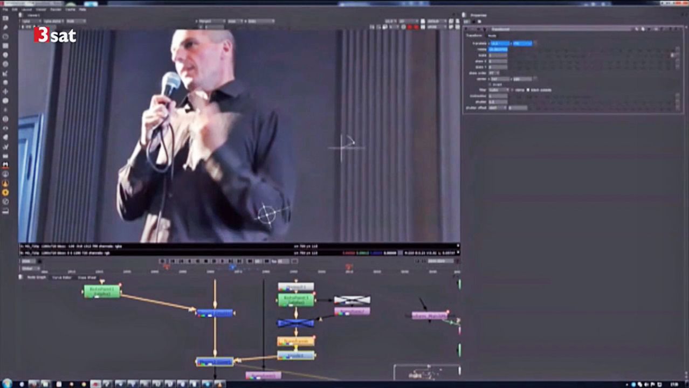Open the Edit menu
This screenshot has height=388, width=689.
click(15, 10)
